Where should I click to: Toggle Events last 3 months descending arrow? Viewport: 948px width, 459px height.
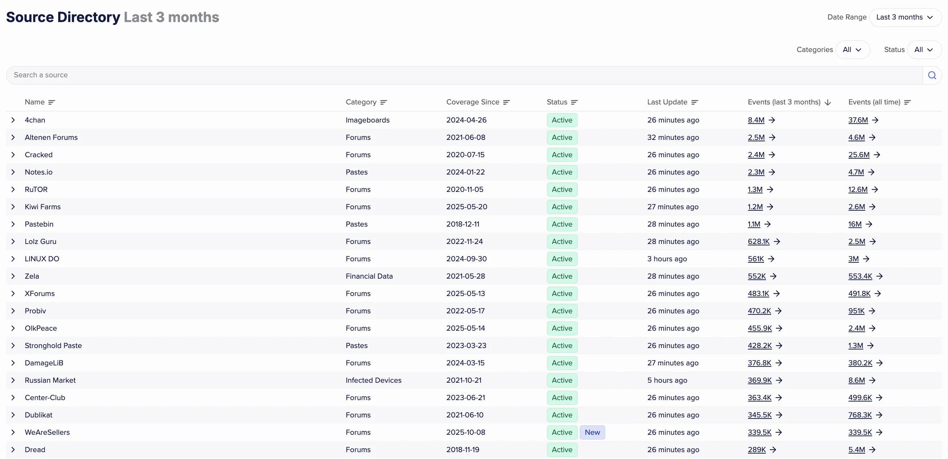click(828, 102)
